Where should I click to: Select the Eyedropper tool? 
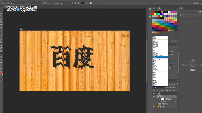1,25
